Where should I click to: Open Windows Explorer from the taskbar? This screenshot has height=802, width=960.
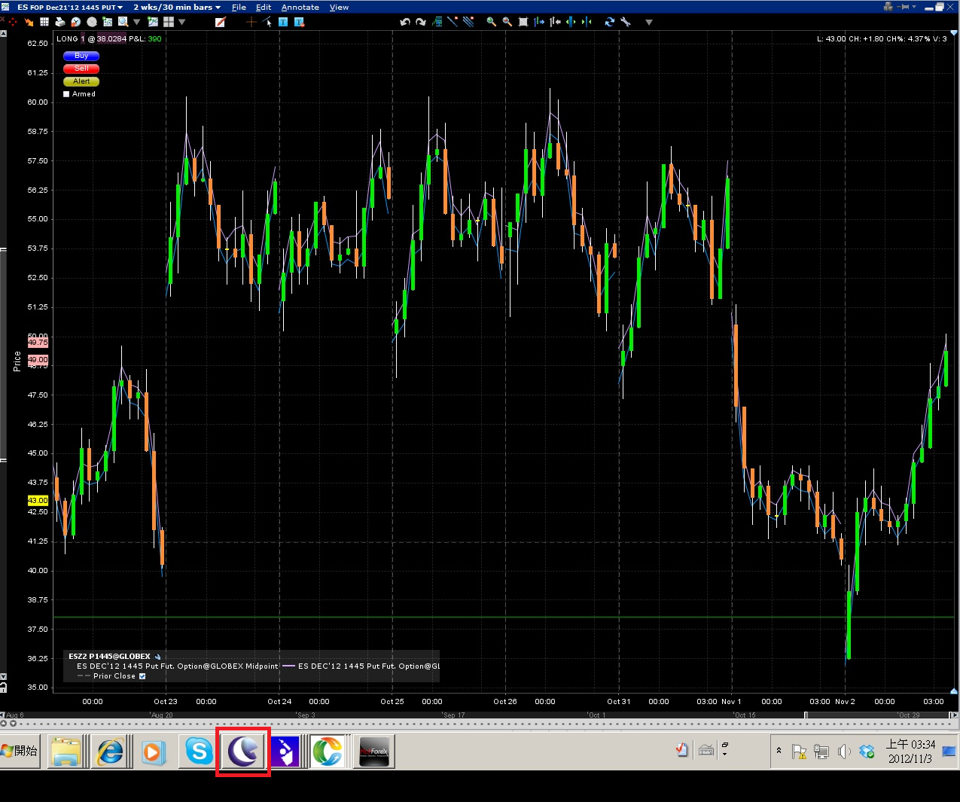[x=66, y=751]
